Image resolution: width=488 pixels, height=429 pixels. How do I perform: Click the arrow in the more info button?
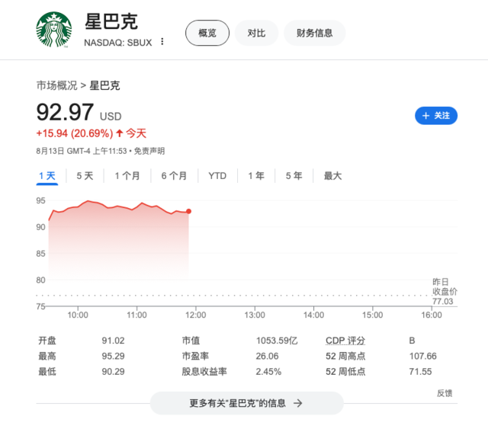[x=298, y=403]
